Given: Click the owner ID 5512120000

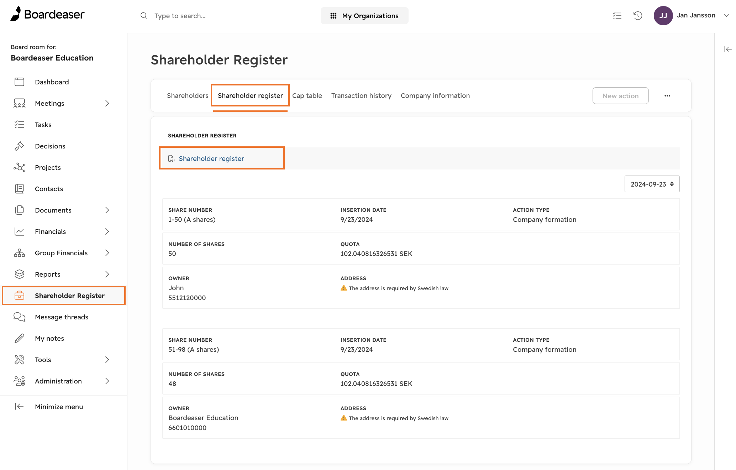Looking at the screenshot, I should click(x=187, y=298).
